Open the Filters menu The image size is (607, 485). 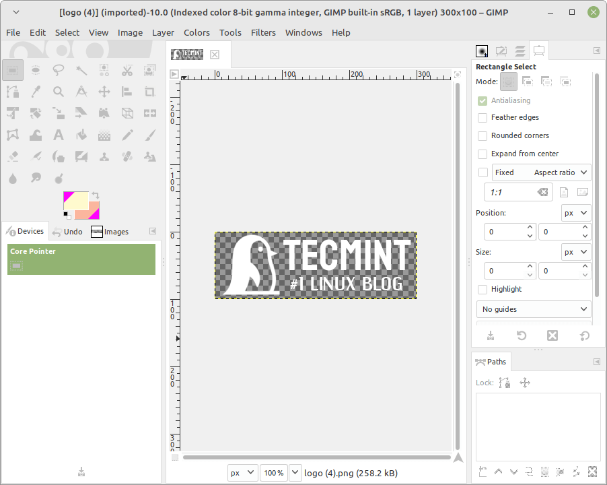(x=263, y=32)
